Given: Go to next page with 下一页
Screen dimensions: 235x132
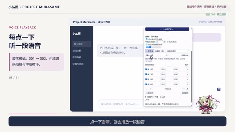Looking at the screenshot, I should 186,89.
